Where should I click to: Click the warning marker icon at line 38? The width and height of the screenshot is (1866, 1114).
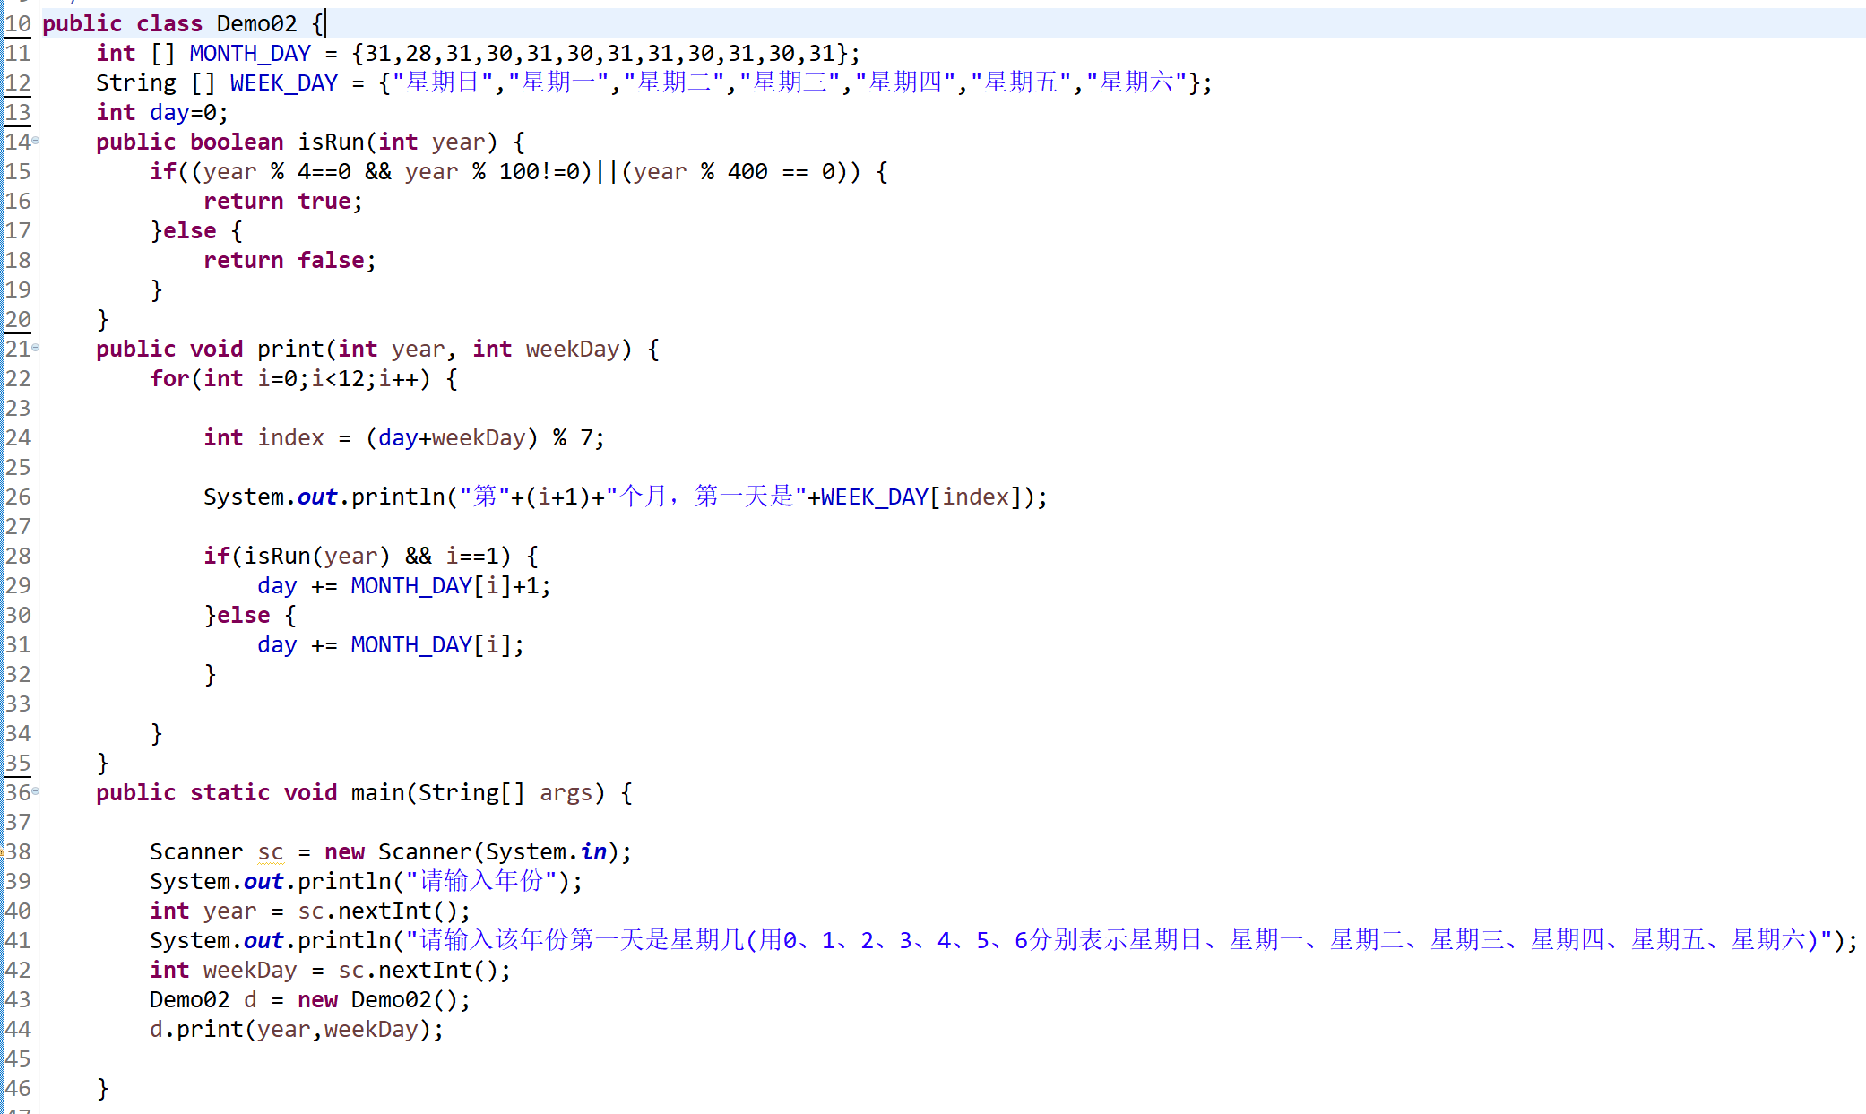[3, 851]
